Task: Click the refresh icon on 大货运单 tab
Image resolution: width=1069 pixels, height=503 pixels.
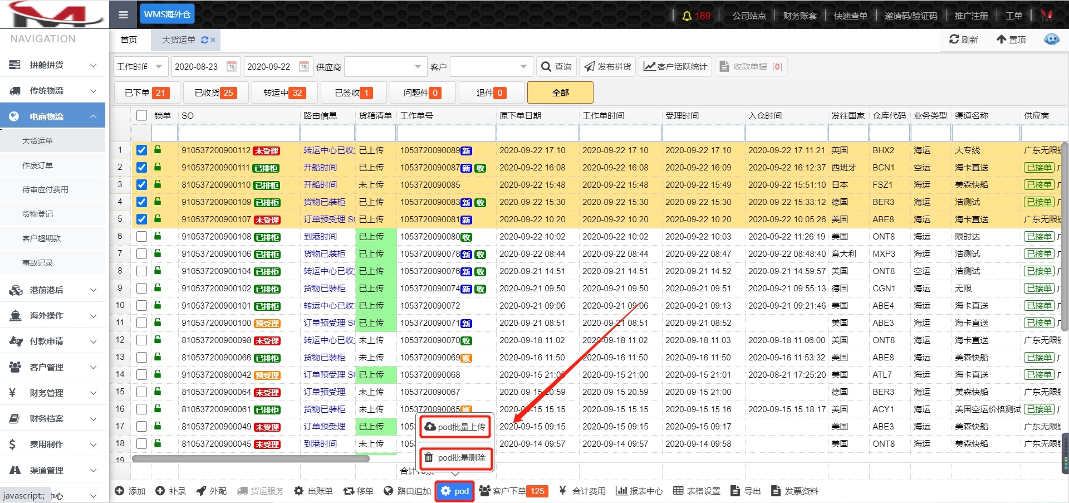Action: coord(204,40)
